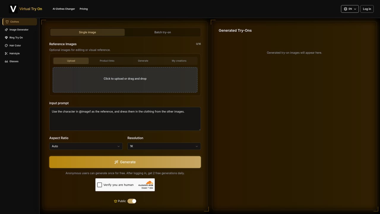Image resolution: width=380 pixels, height=214 pixels.
Task: Click the Reference Images heading
Action: [x=63, y=44]
